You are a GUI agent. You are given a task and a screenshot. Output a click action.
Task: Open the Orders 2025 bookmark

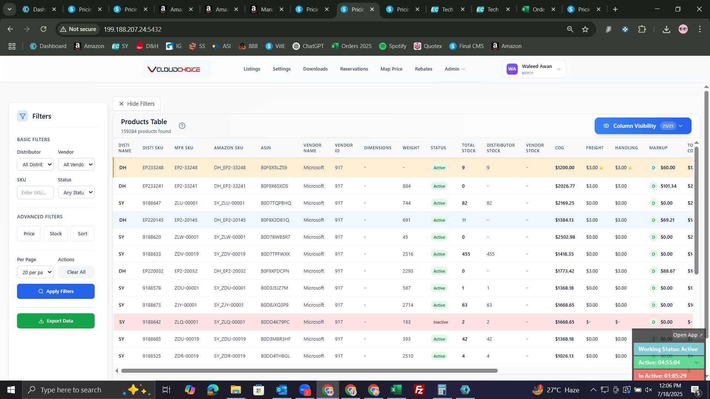point(351,46)
